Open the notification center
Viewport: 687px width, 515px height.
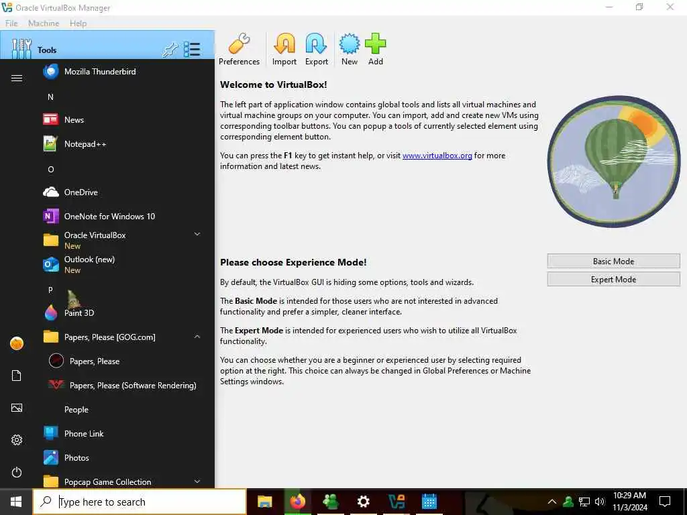click(665, 502)
